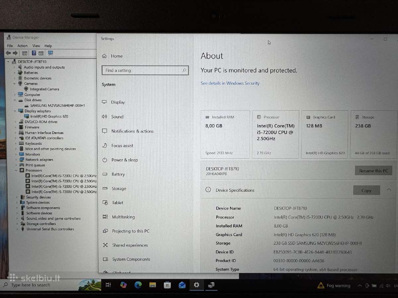Expand Audio inputs and outputs node
Screen dimensions: 398x298
pyautogui.click(x=15, y=67)
